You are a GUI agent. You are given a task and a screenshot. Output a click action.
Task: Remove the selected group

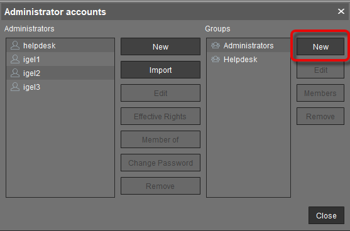point(320,116)
